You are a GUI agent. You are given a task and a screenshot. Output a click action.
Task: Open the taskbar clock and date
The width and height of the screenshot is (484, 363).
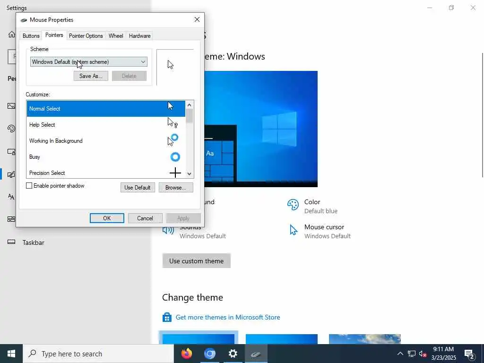click(x=443, y=354)
